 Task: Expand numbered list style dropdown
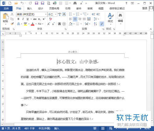[81, 14]
